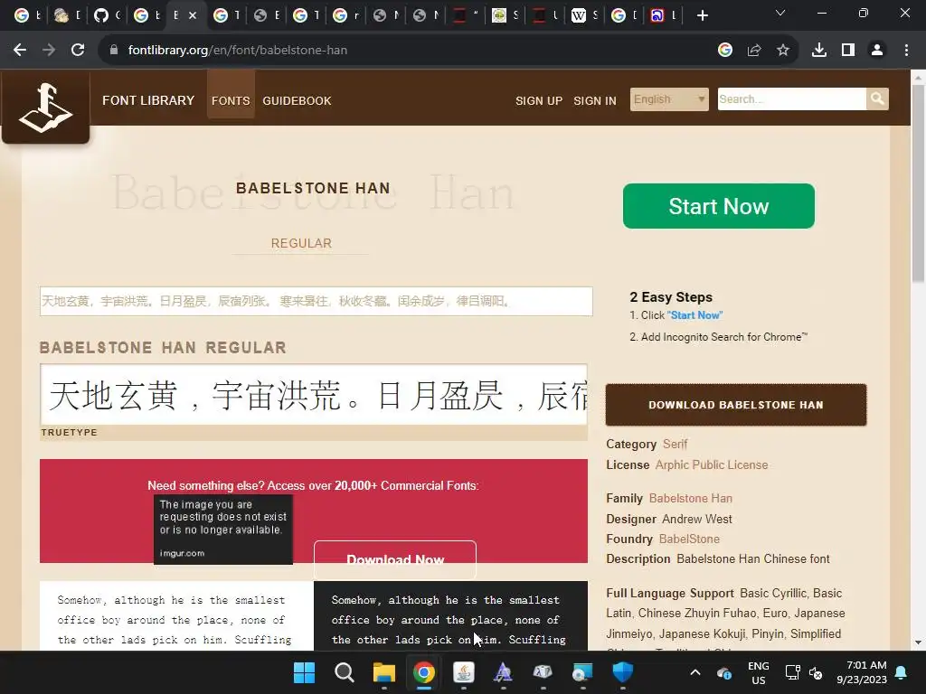Click the TRUETYPE label

coord(69,432)
